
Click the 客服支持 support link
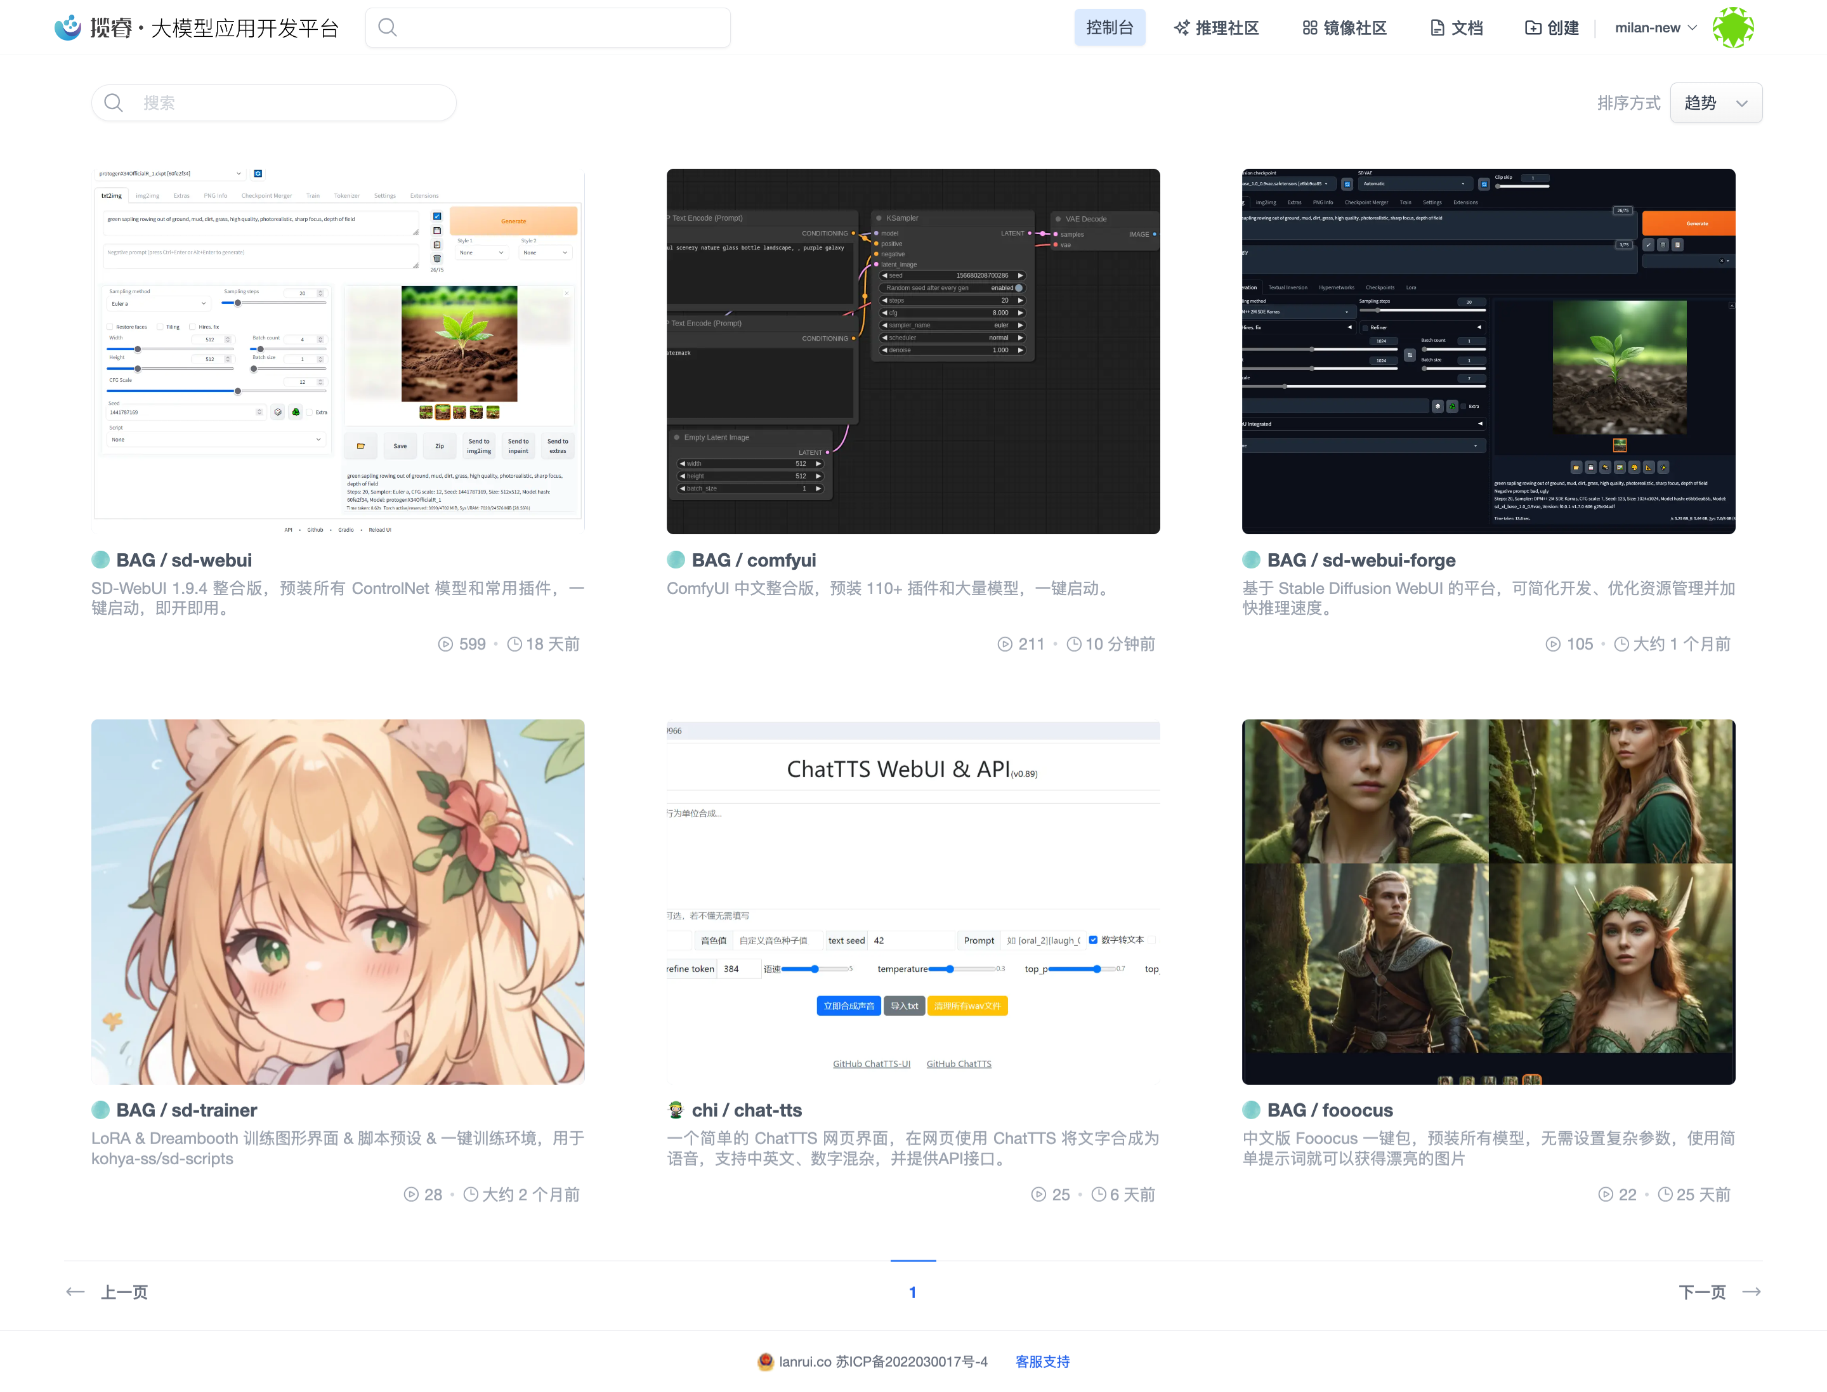click(x=1042, y=1362)
